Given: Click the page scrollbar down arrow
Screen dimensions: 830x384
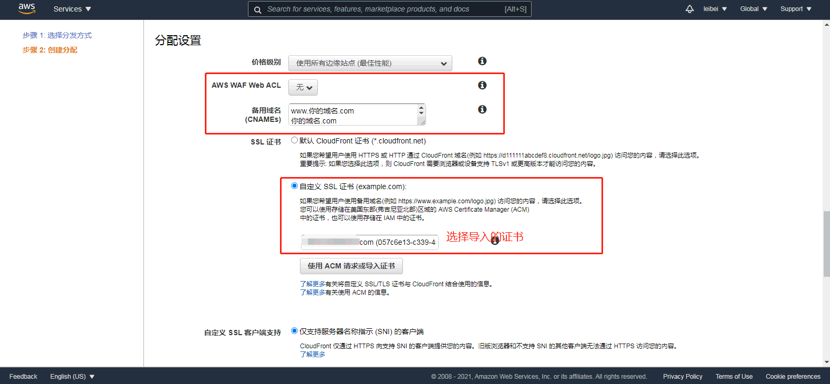Looking at the screenshot, I should point(826,362).
